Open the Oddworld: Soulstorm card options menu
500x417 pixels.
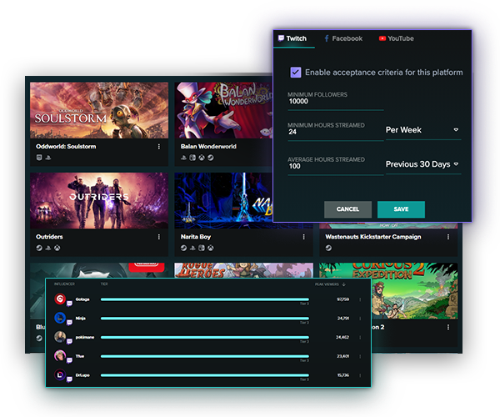[159, 147]
